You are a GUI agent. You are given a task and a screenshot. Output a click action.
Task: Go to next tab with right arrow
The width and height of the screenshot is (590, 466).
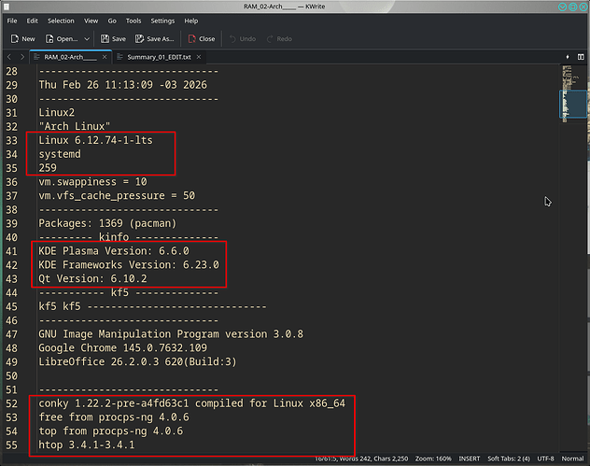click(x=21, y=57)
